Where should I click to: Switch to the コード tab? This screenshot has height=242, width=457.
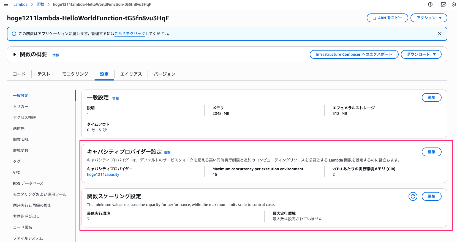coord(19,74)
